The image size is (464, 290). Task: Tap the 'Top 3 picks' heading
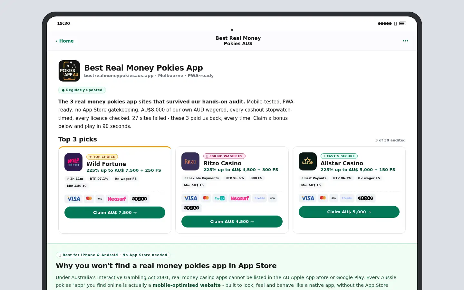tap(78, 139)
